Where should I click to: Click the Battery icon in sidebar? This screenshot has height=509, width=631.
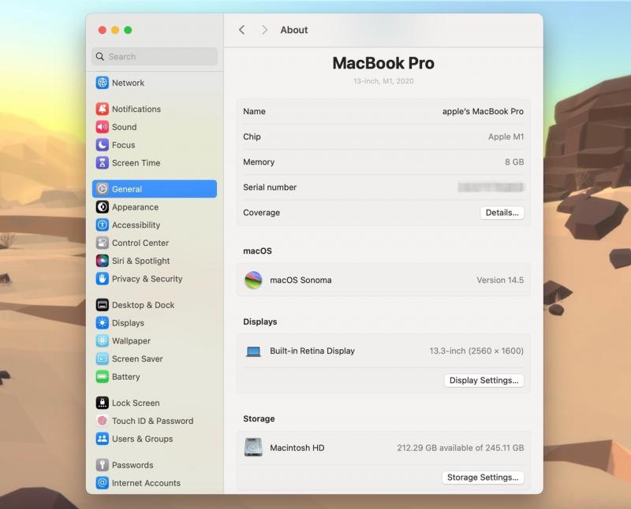(x=103, y=377)
